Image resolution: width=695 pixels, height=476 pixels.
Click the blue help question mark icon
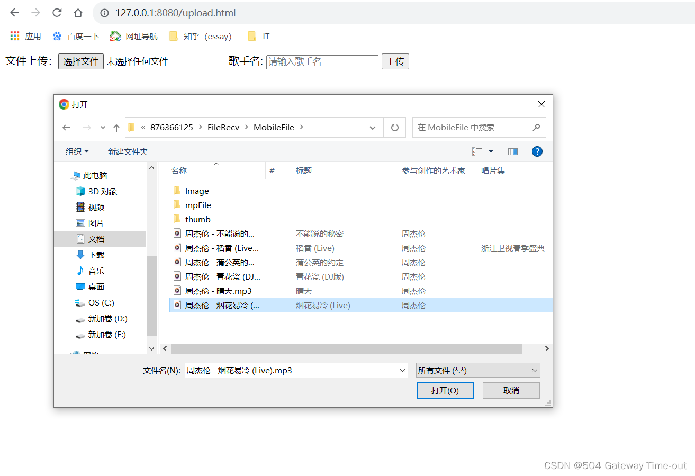pyautogui.click(x=537, y=151)
